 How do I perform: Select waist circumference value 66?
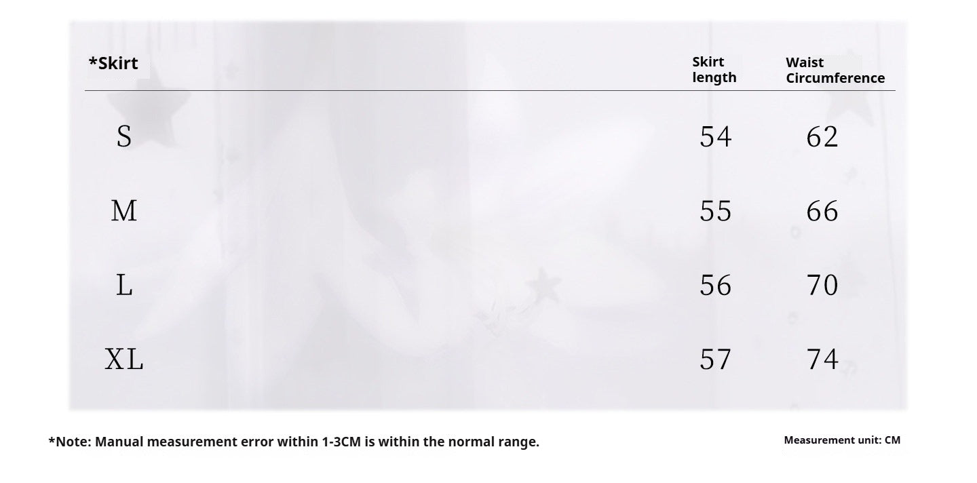pyautogui.click(x=822, y=211)
